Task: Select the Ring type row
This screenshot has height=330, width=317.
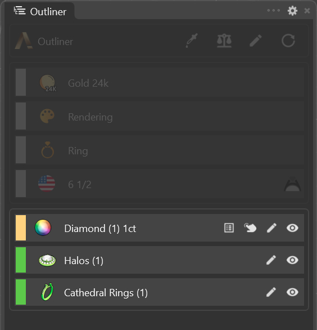Action: pos(160,150)
